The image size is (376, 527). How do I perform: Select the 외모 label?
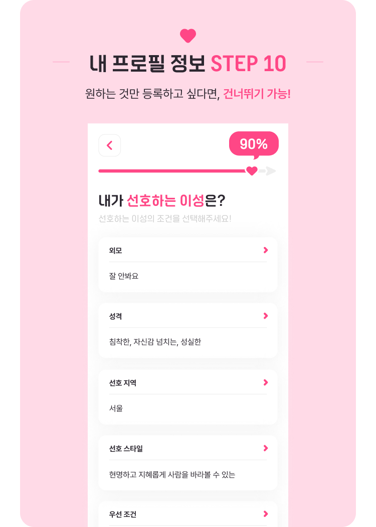point(115,250)
